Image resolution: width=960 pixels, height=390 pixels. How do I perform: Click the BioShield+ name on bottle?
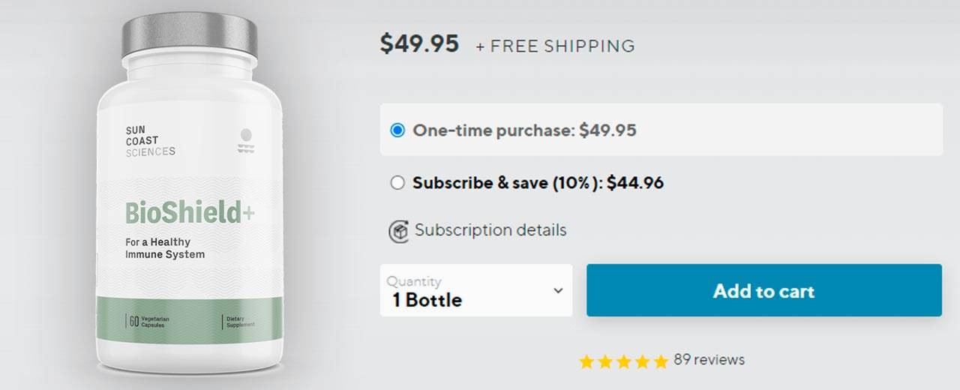(x=190, y=214)
